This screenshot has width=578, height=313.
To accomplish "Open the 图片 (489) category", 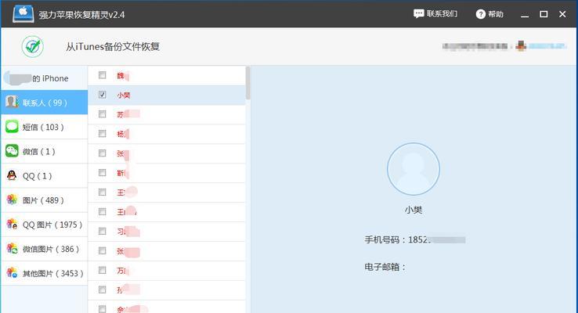I will [44, 200].
